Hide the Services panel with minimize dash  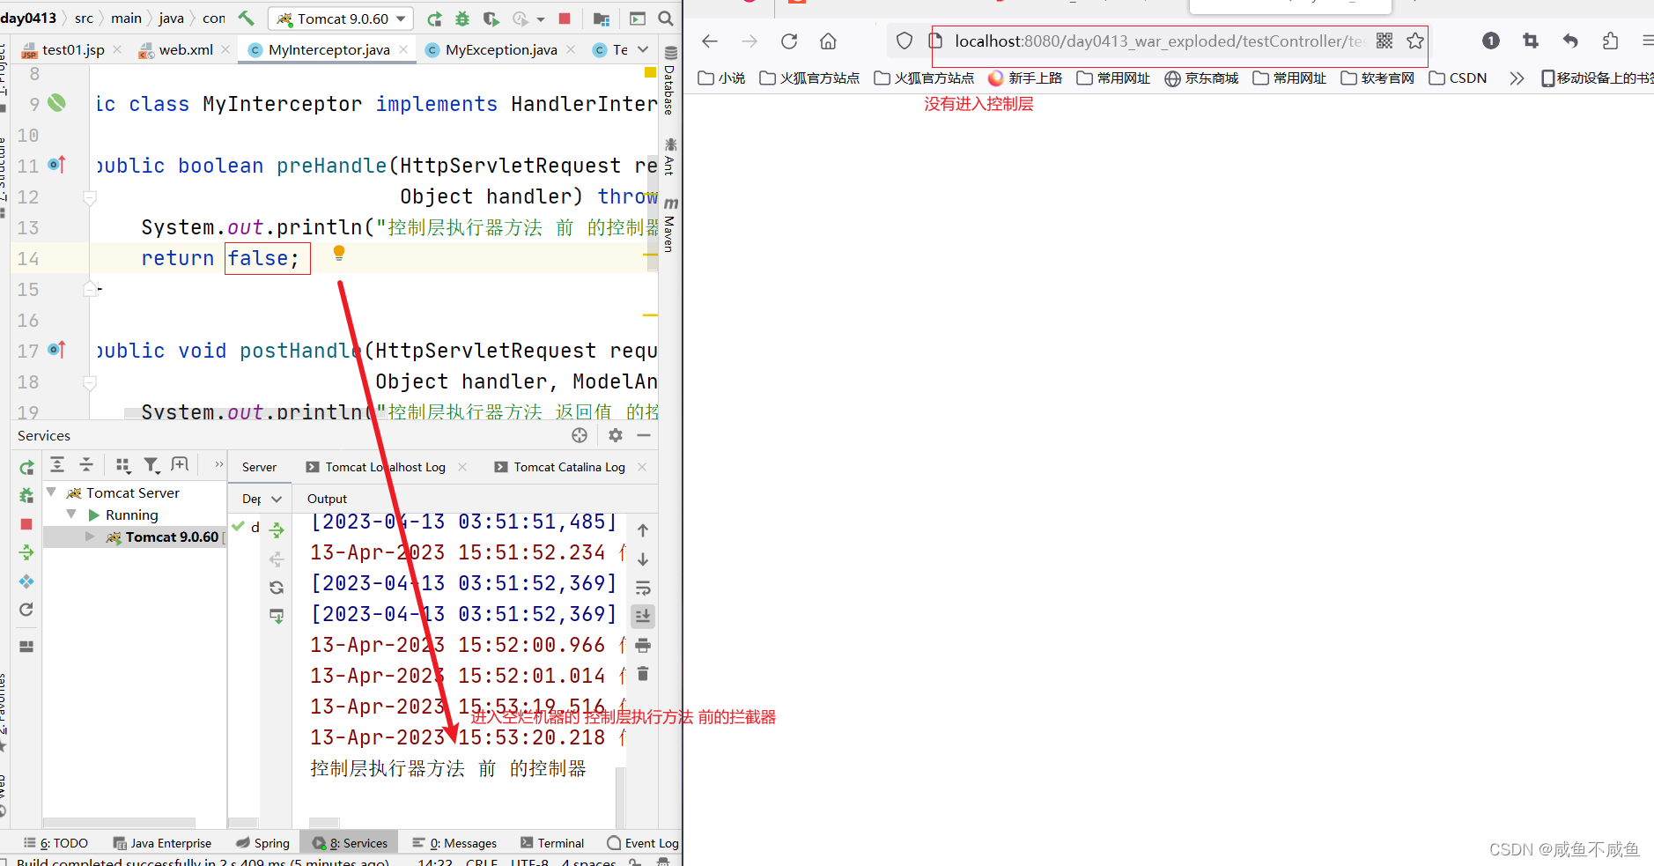pos(644,435)
